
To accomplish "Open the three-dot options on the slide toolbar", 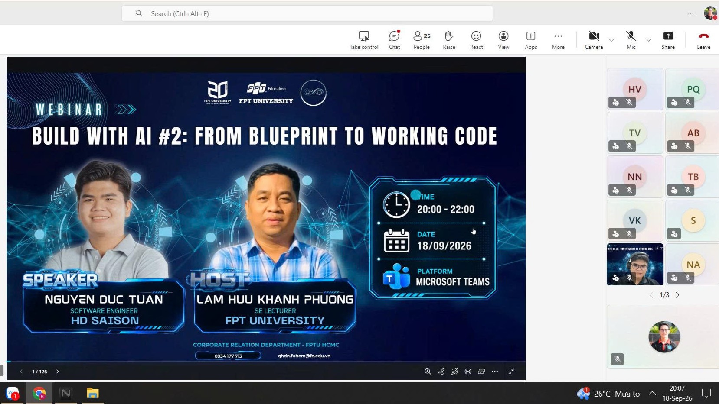I will pyautogui.click(x=495, y=372).
